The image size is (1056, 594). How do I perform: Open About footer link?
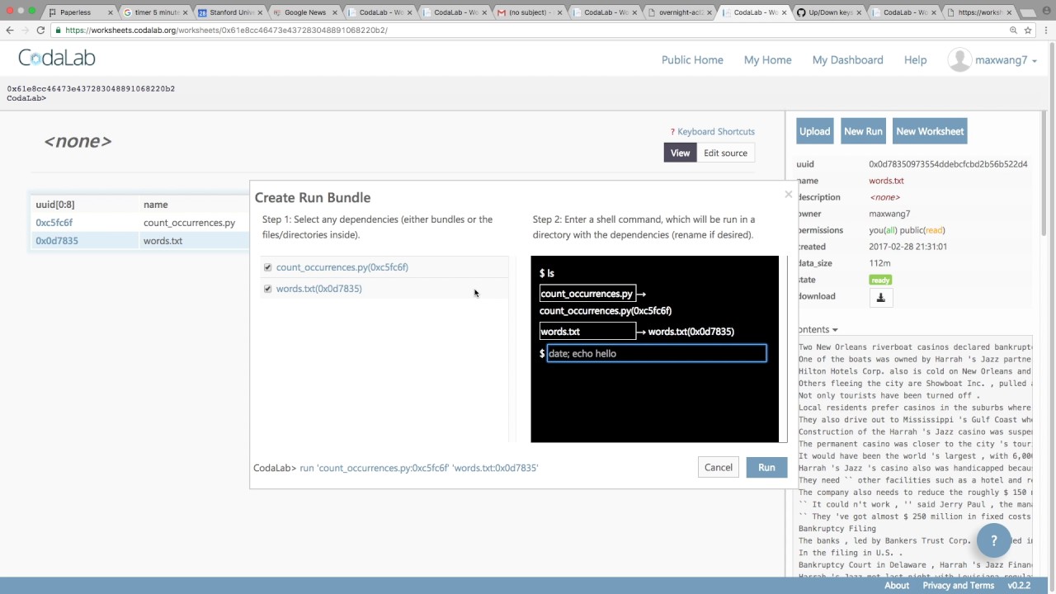pyautogui.click(x=897, y=585)
